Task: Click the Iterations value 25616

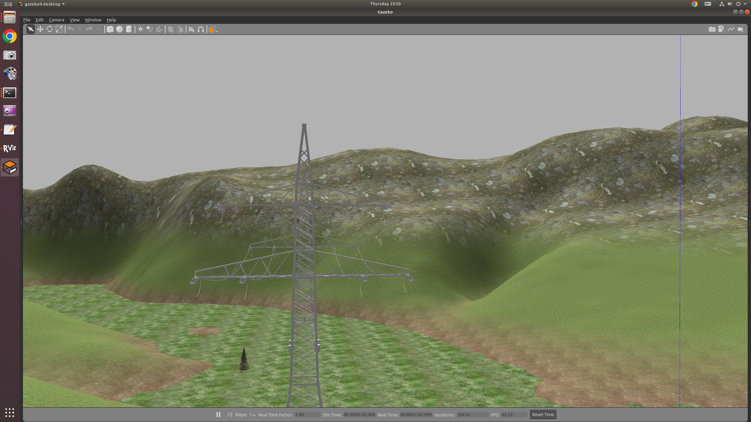Action: (x=472, y=415)
